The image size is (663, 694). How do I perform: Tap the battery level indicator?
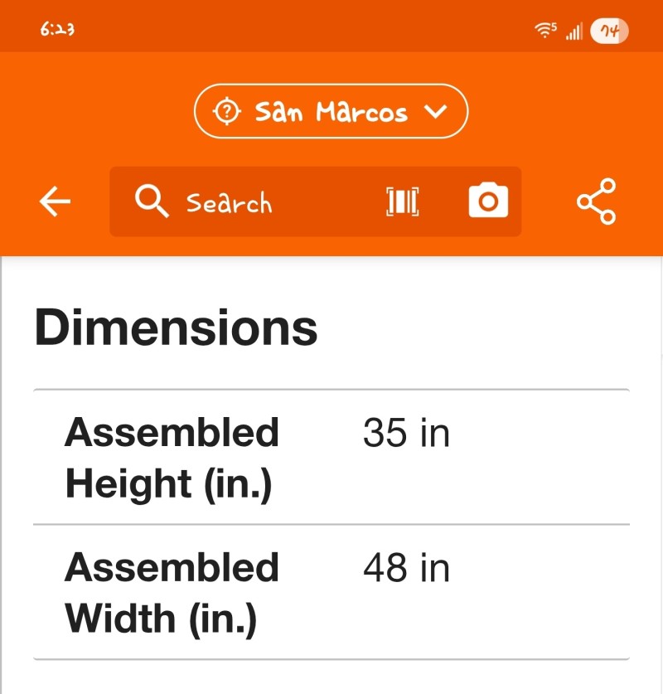pos(609,32)
